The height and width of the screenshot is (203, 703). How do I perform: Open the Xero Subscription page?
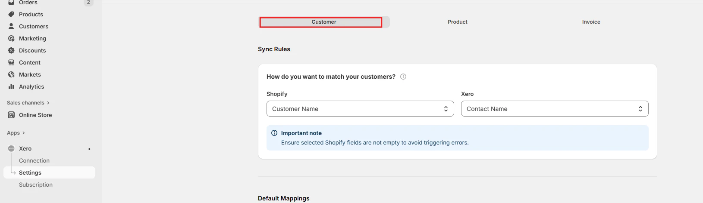coord(36,185)
